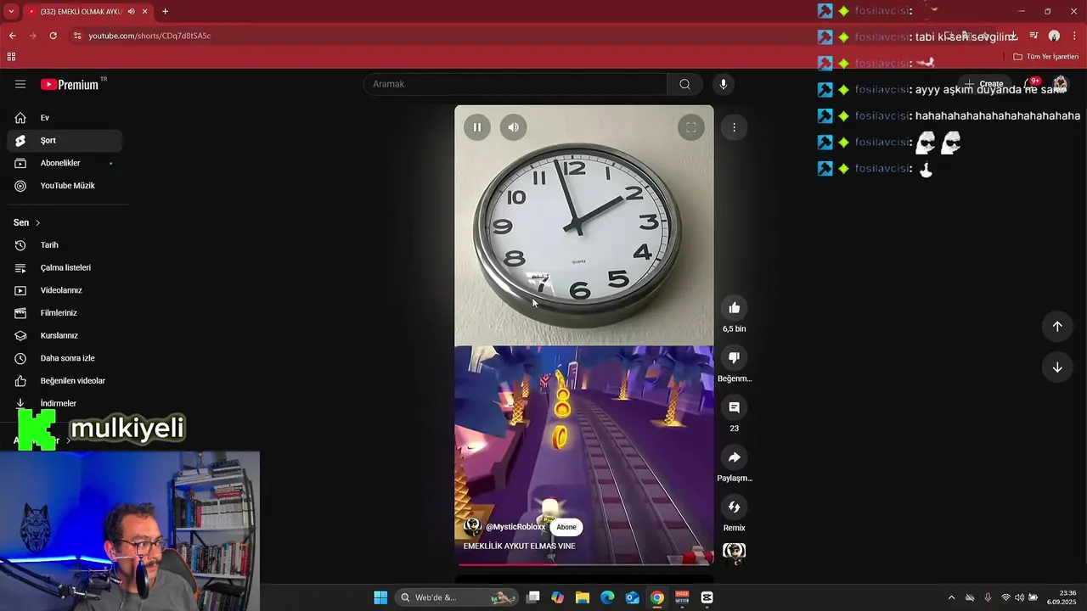Open Chrome media controls icon
The image size is (1087, 611).
pyautogui.click(x=1033, y=36)
